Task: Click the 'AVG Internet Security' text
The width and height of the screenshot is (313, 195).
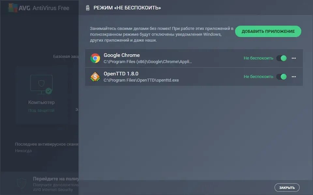Action: coord(53,189)
